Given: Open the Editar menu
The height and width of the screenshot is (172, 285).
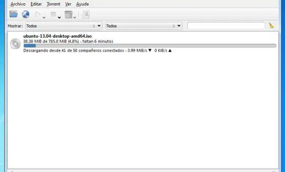Looking at the screenshot, I should (36, 4).
